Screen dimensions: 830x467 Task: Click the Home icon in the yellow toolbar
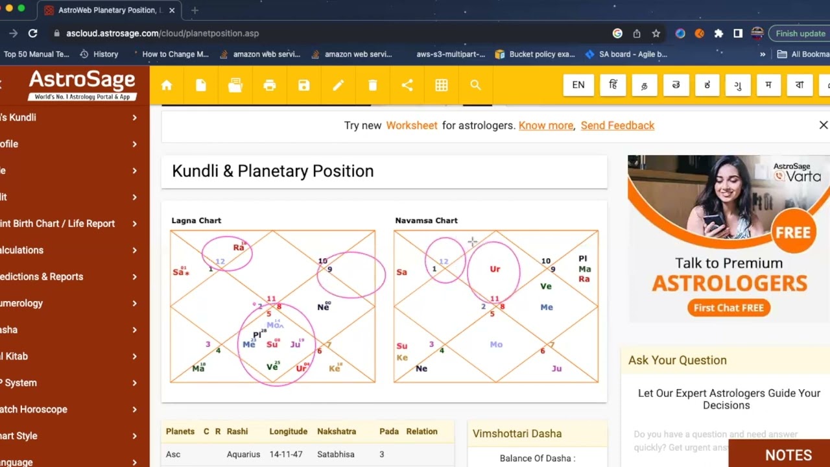(167, 85)
